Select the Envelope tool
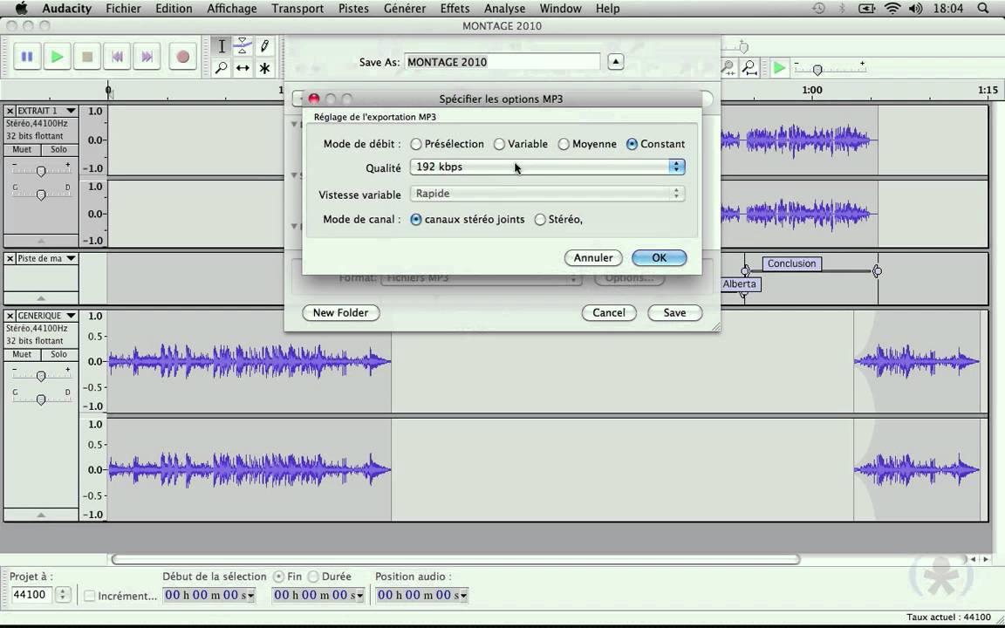 point(243,46)
